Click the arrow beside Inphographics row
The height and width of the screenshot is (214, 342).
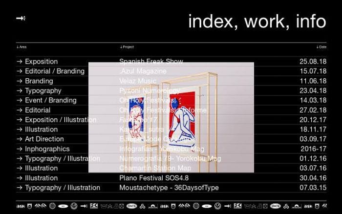pos(20,149)
